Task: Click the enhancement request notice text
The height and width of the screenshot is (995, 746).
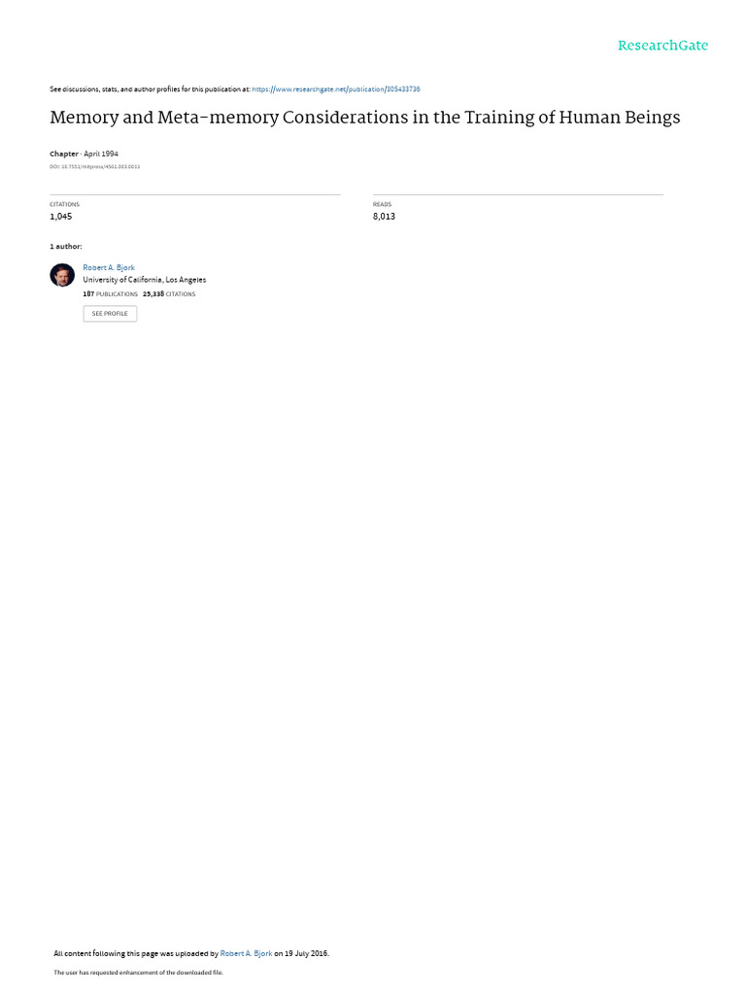Action: click(x=138, y=972)
